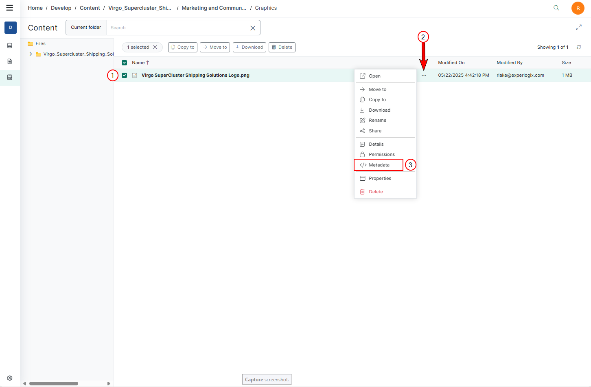Open the Current folder search scope dropdown
This screenshot has height=387, width=591.
86,28
